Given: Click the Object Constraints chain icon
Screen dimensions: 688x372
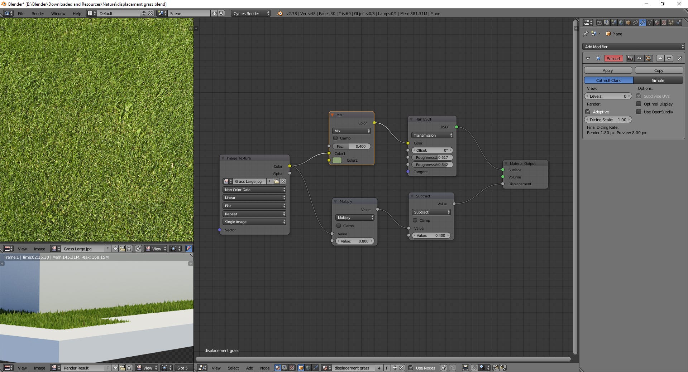Looking at the screenshot, I should pyautogui.click(x=635, y=23).
